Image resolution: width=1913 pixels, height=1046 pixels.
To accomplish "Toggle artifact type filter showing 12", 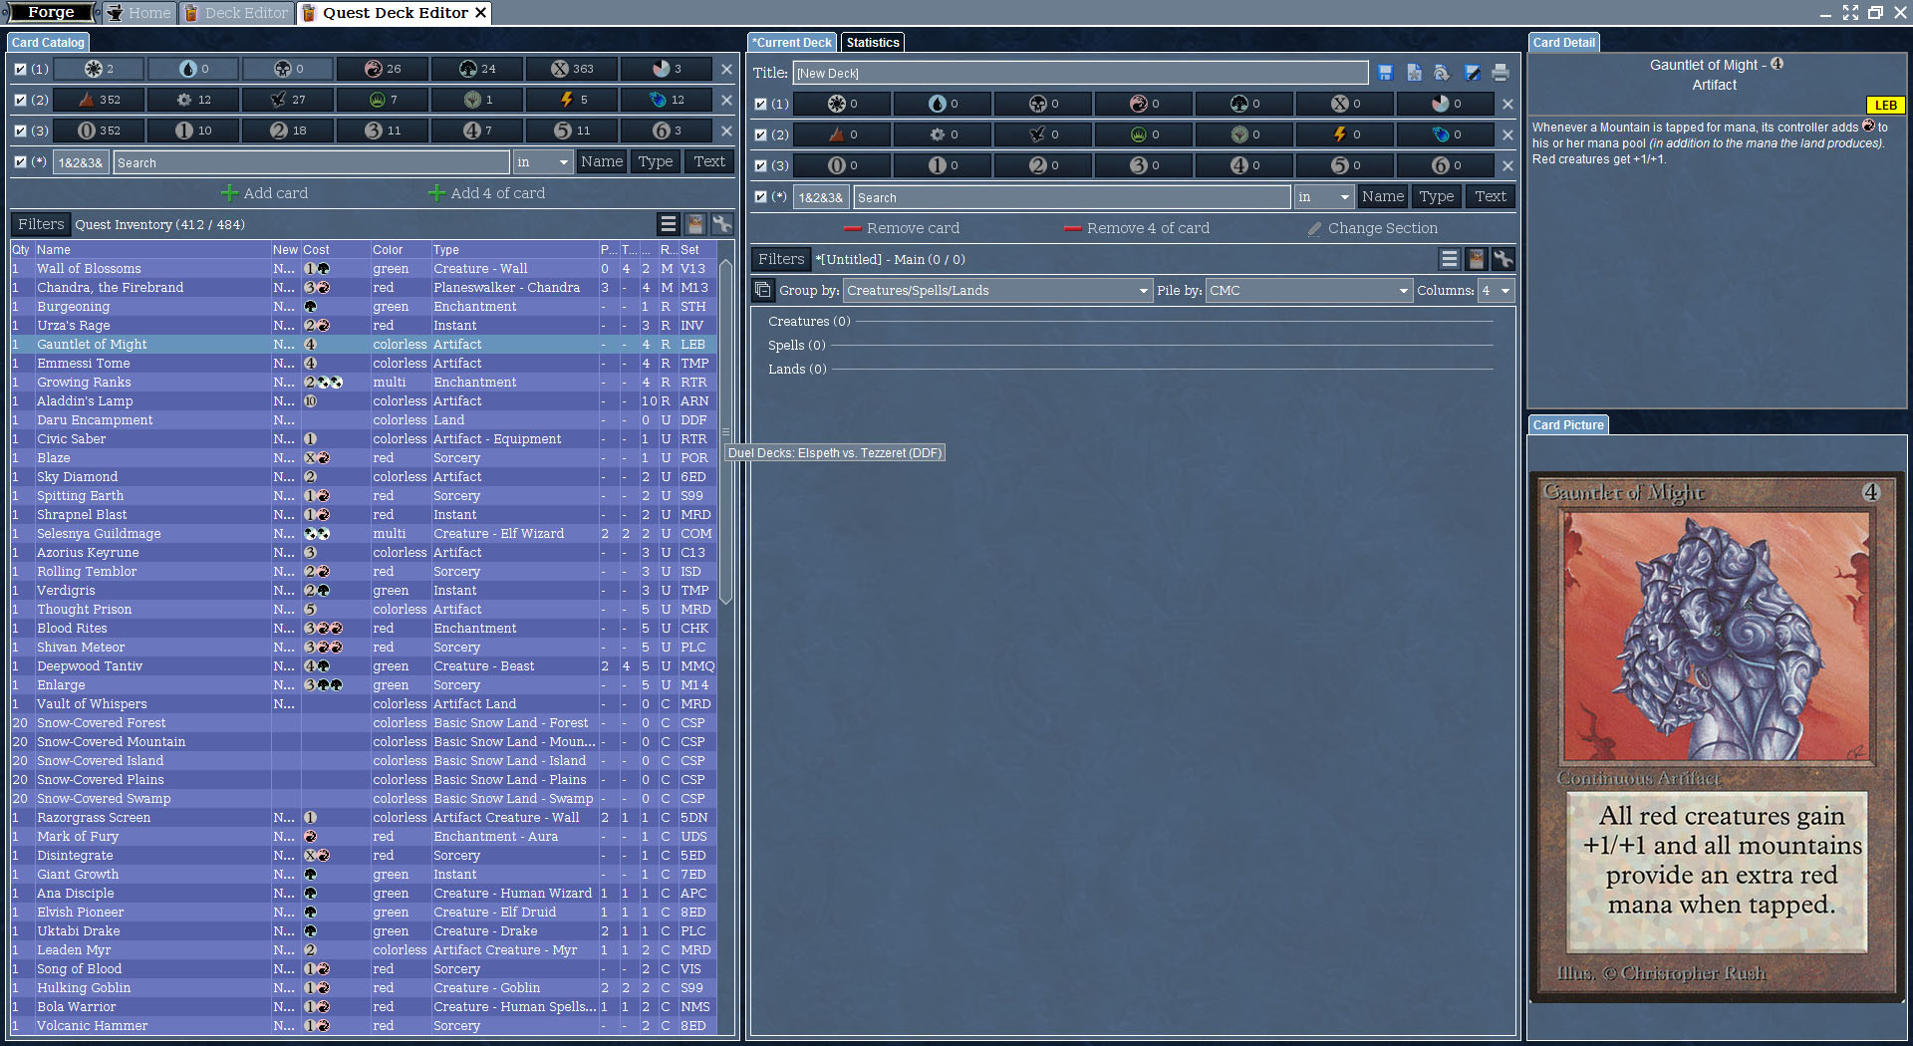I will tap(193, 100).
